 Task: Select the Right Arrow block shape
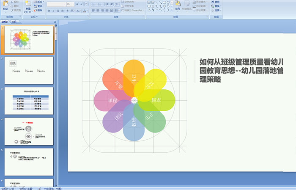pos(164,6)
